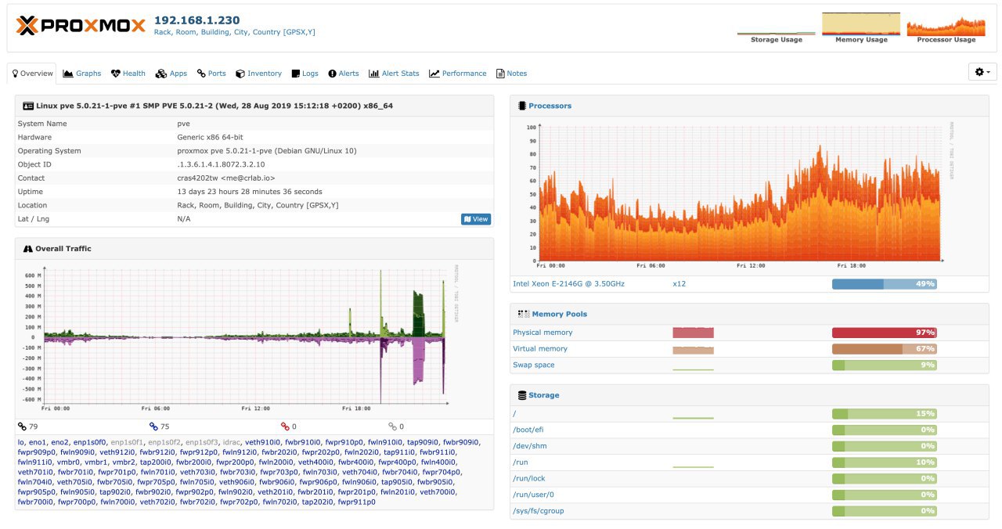1002x529 pixels.
Task: Click the Apps cubes icon
Action: click(160, 74)
